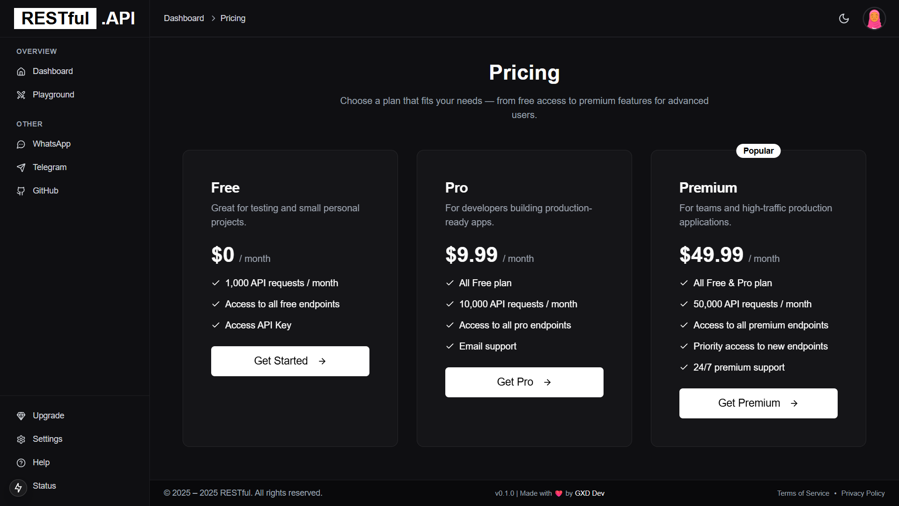Click the Upgrade diamond icon
The image size is (899, 506).
tap(21, 416)
